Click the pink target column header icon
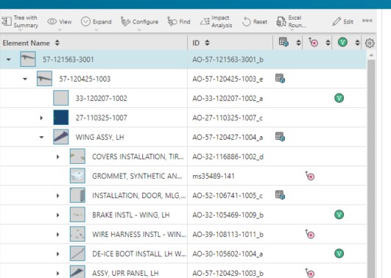The width and height of the screenshot is (391, 278). pyautogui.click(x=313, y=42)
